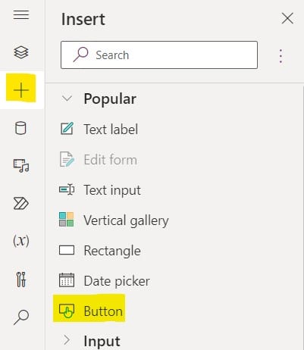Open the Advanced tools icon
The height and width of the screenshot is (350, 304).
[x=21, y=280]
